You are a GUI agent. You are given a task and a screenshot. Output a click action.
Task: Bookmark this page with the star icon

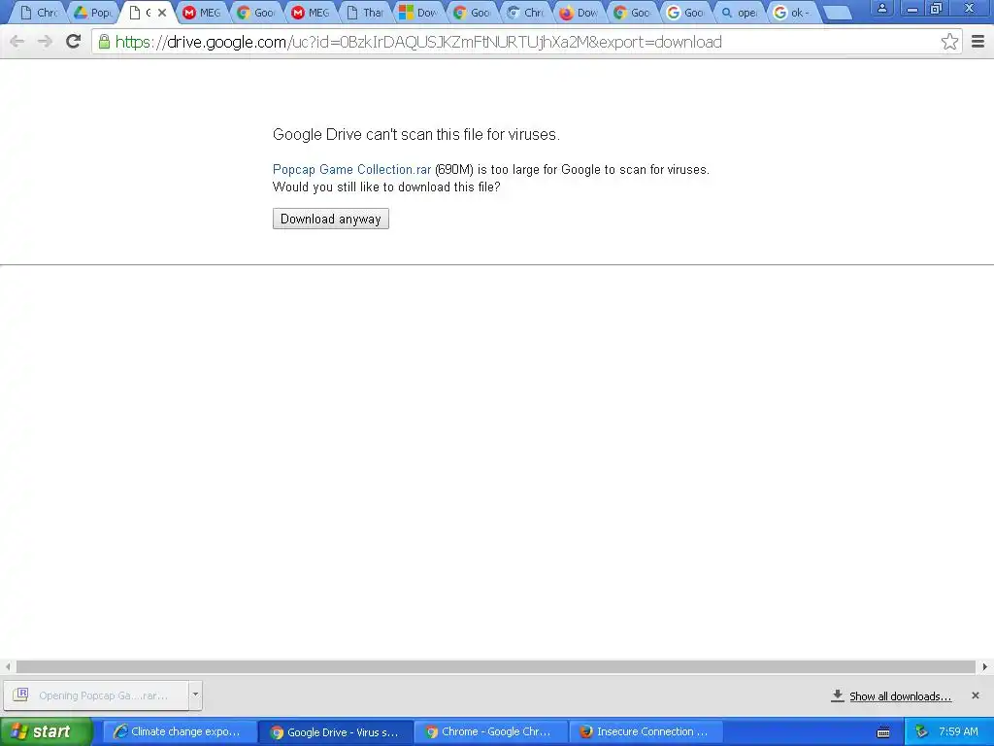point(949,42)
